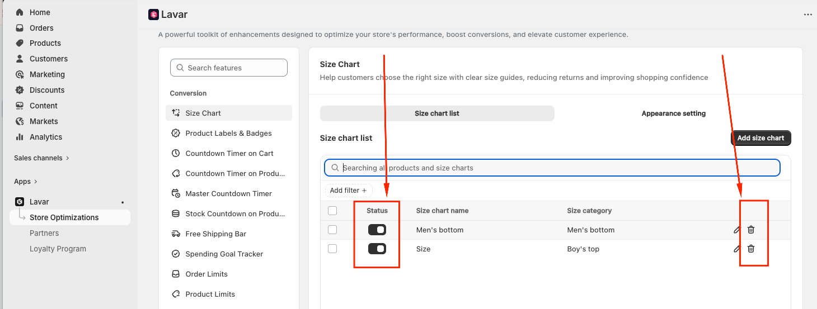Check the Men's bottom row checkbox
The image size is (817, 309).
(x=332, y=230)
